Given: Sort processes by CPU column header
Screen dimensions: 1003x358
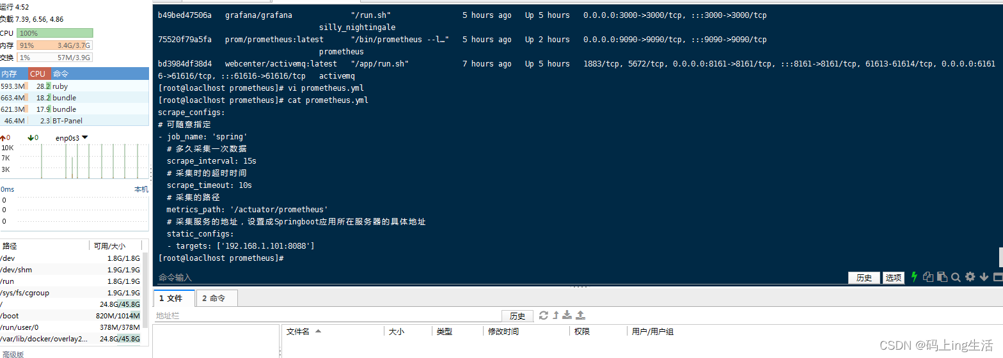Looking at the screenshot, I should [38, 74].
